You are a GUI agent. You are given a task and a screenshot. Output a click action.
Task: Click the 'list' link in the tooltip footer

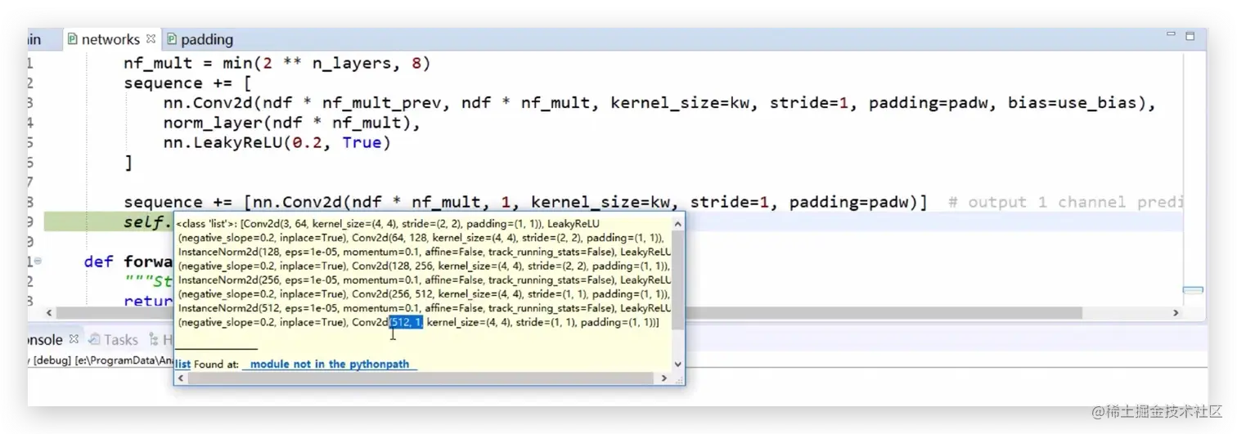[x=183, y=365]
